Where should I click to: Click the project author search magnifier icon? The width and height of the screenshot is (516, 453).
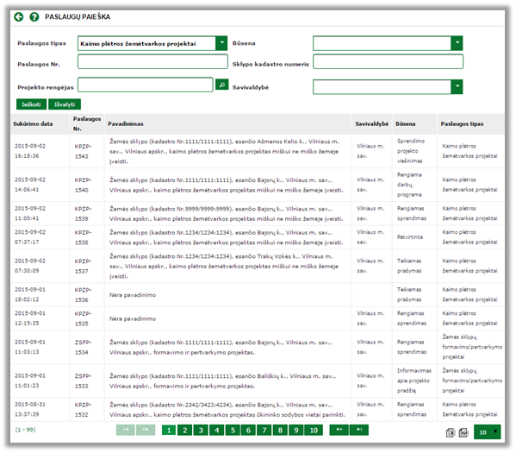[x=222, y=85]
